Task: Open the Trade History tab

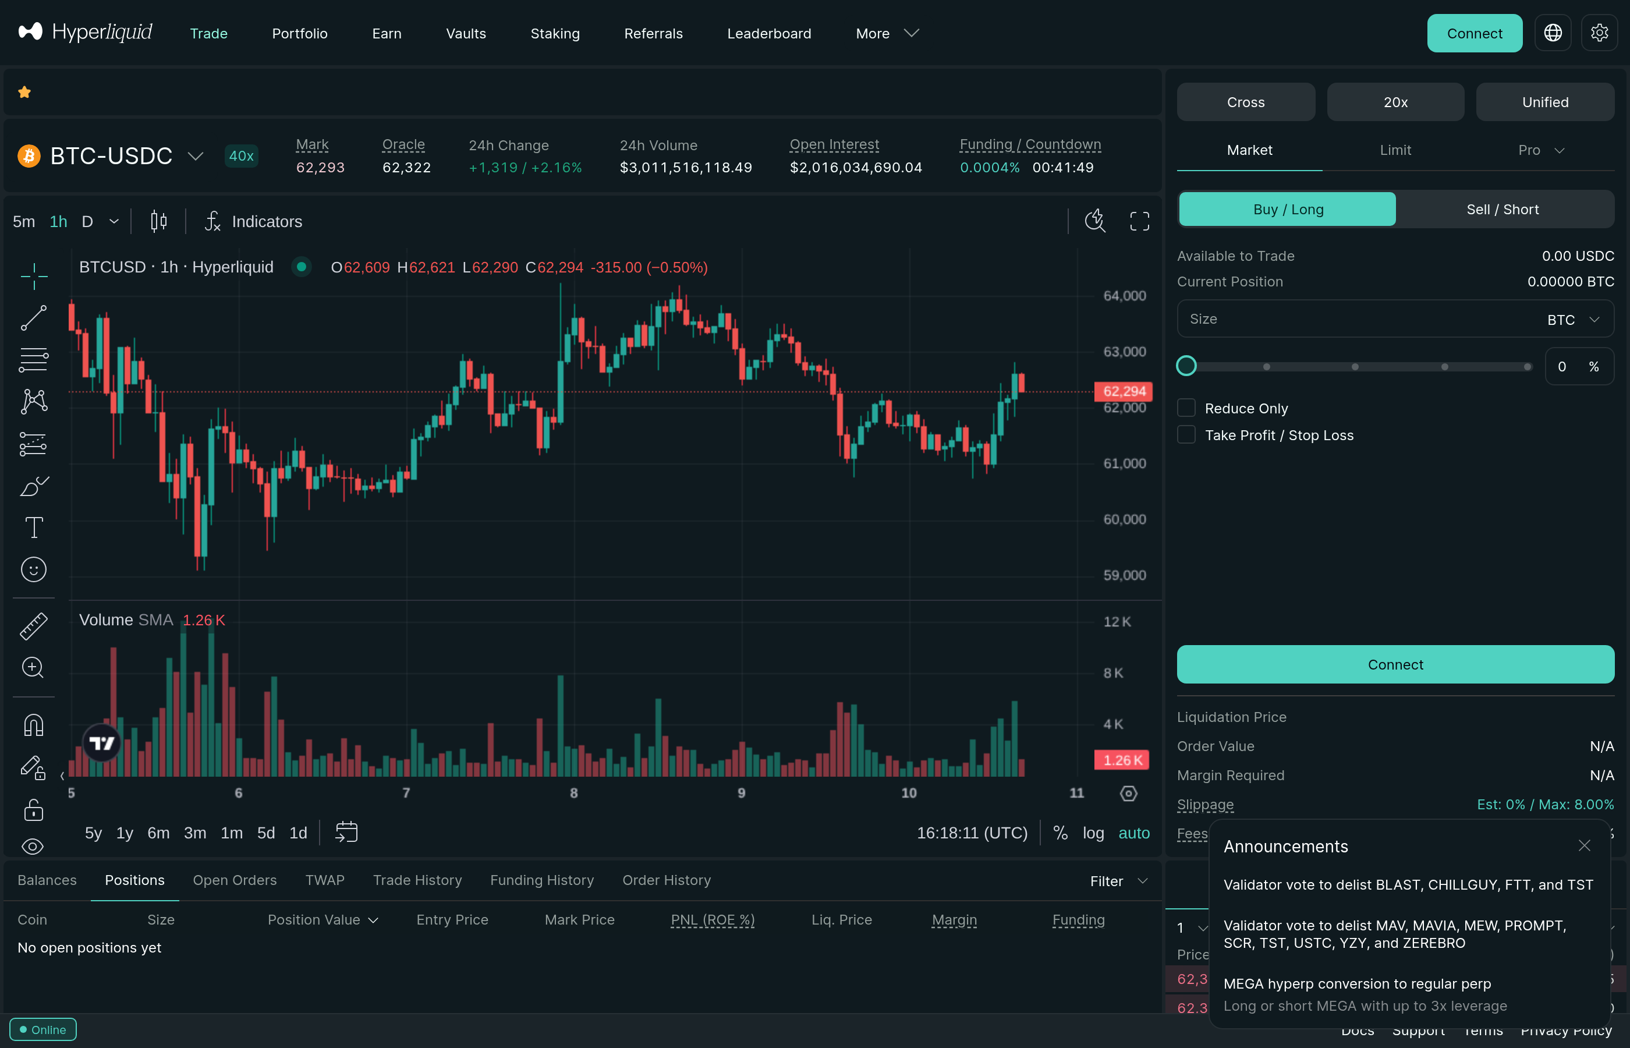Action: (417, 880)
